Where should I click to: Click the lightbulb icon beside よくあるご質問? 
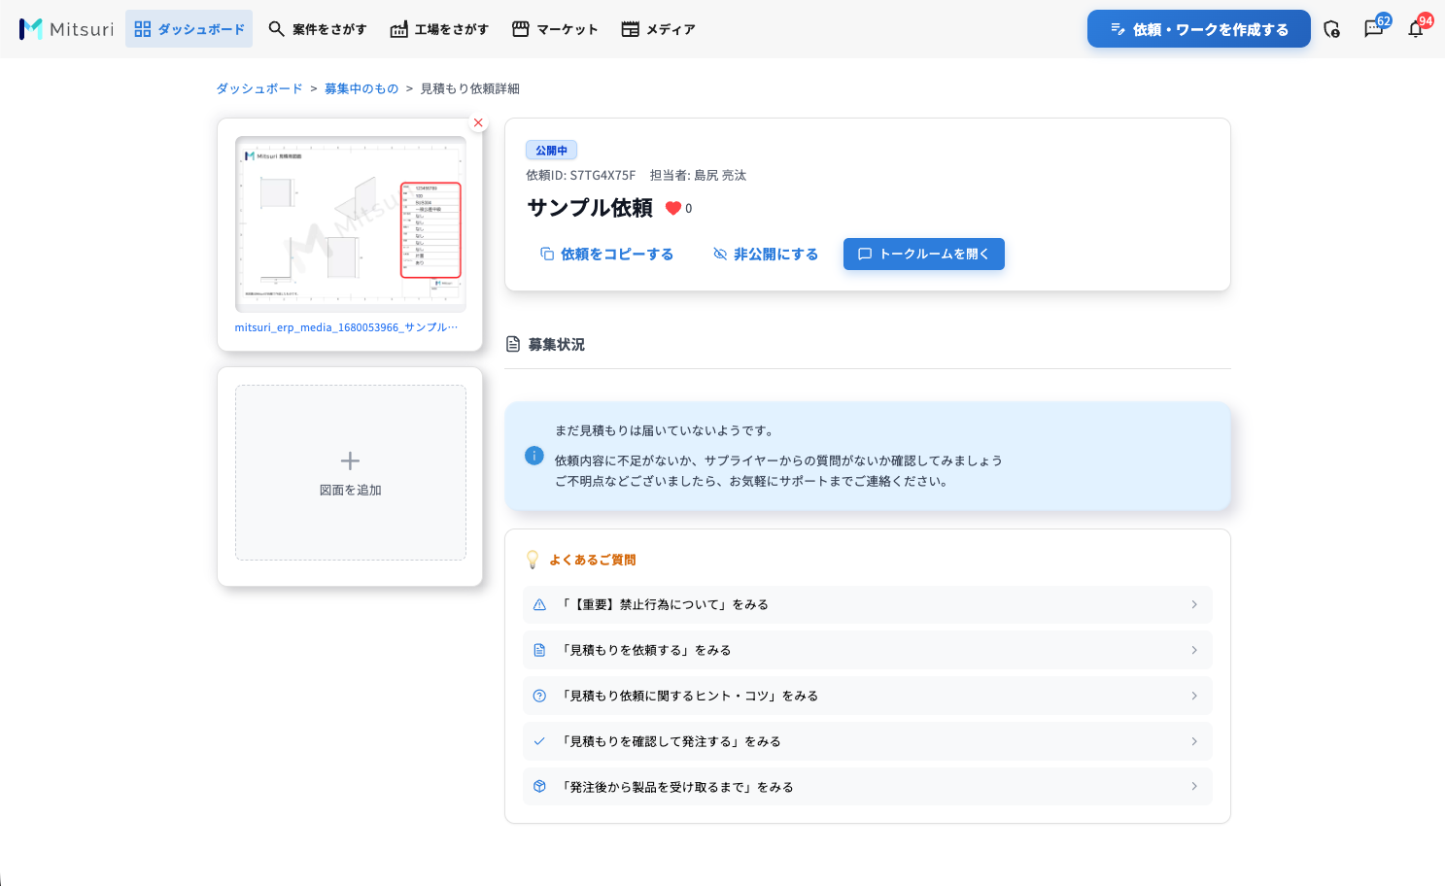pyautogui.click(x=533, y=560)
